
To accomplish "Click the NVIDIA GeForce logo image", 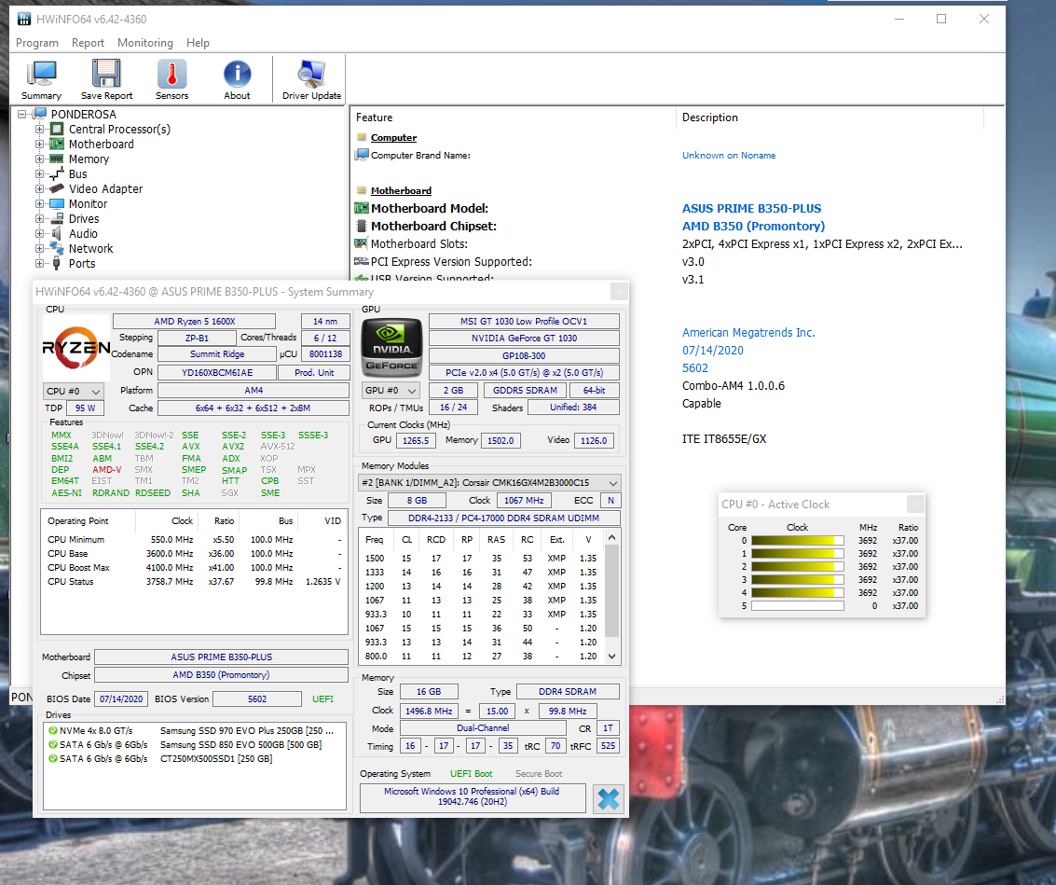I will pos(392,348).
